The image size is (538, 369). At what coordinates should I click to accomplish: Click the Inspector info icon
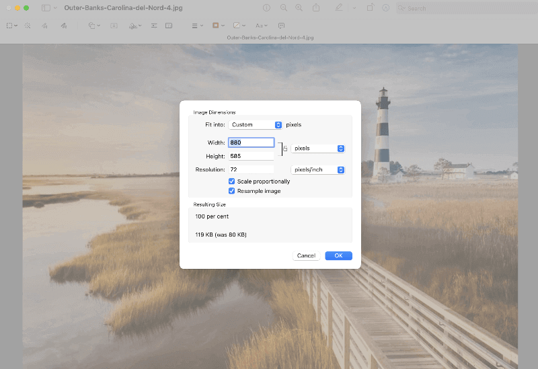click(266, 8)
